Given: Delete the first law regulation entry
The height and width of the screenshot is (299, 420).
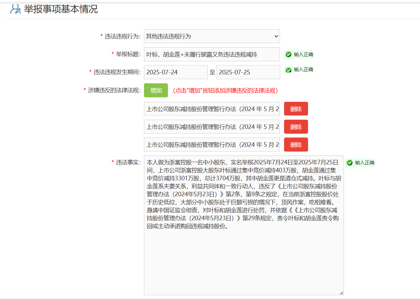Looking at the screenshot, I should pyautogui.click(x=296, y=109).
